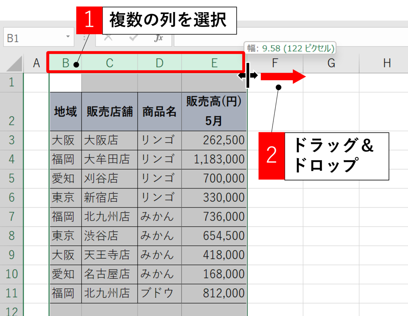The height and width of the screenshot is (316, 408).
Task: Select column A header
Action: [37, 63]
